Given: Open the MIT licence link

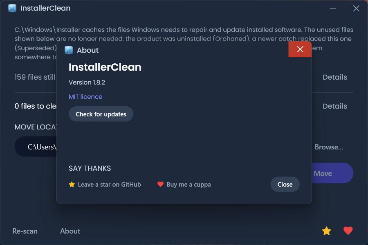Looking at the screenshot, I should (x=85, y=97).
